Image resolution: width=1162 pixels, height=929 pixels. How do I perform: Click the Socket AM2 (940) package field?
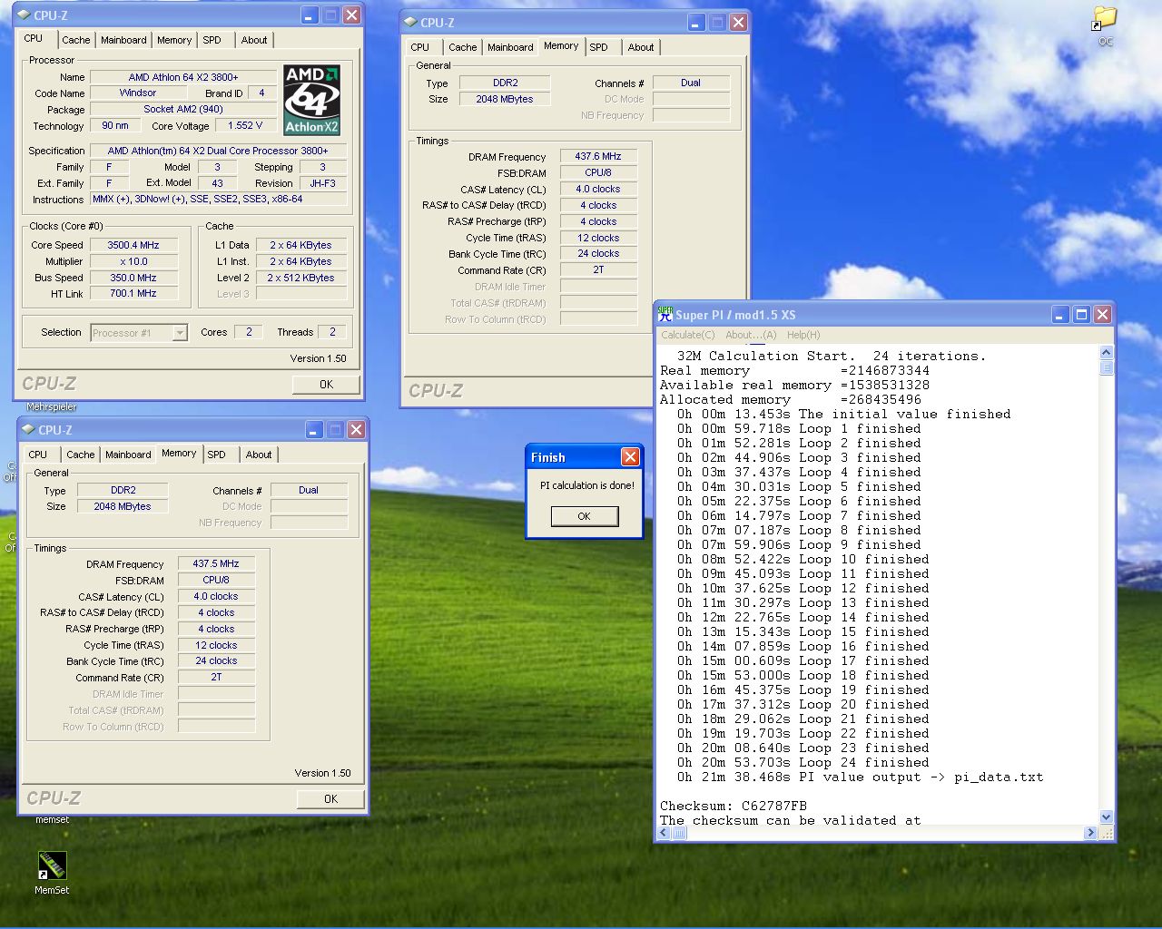pos(183,110)
